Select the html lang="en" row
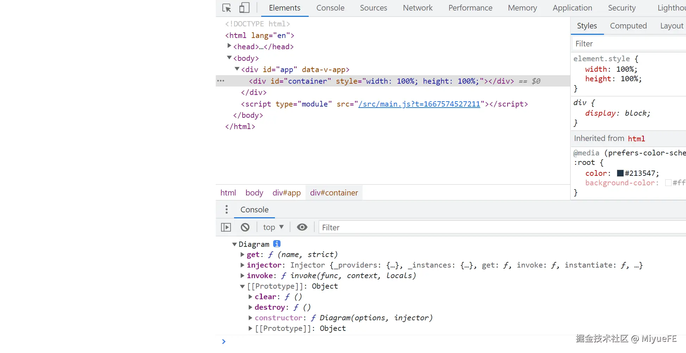Screen dimensions: 686x353 coord(260,36)
